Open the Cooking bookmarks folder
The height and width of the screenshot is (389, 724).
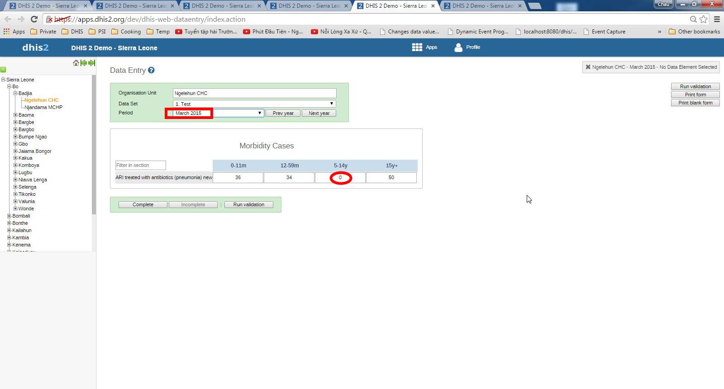tap(126, 32)
